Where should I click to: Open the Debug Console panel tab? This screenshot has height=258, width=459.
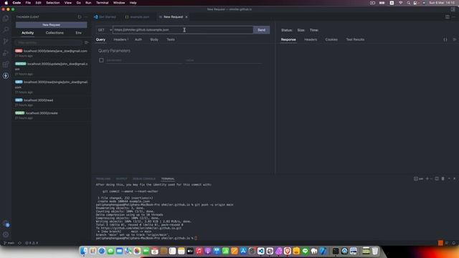[144, 178]
